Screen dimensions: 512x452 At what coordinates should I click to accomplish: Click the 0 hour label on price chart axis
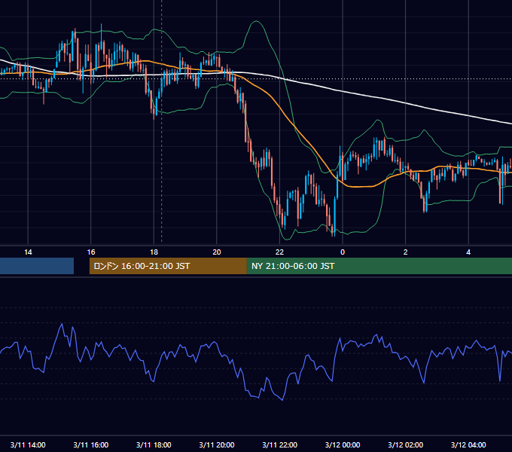(x=343, y=252)
